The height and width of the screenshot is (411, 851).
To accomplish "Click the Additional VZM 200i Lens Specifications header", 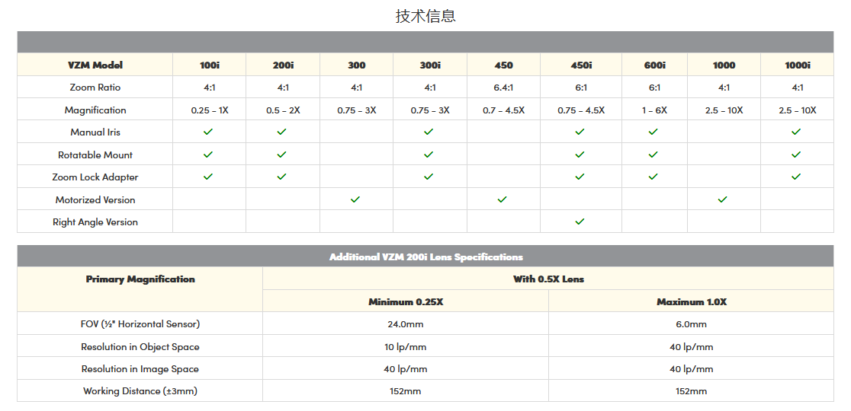I will (425, 256).
